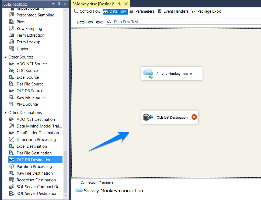Click the Term Lookup icon
The height and width of the screenshot is (200, 261).
pos(12,42)
